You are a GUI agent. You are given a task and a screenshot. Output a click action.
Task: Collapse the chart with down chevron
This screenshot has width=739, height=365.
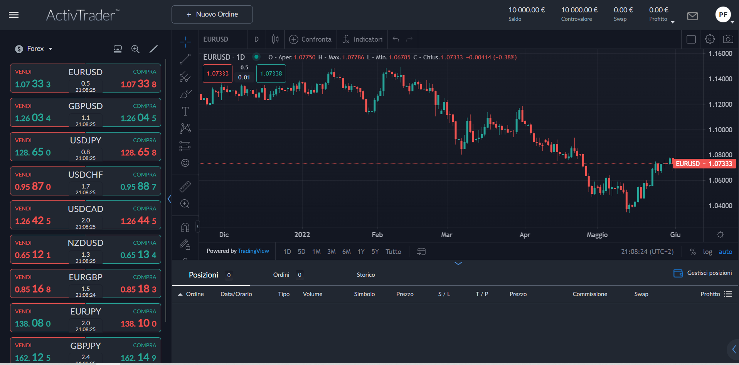pyautogui.click(x=458, y=264)
